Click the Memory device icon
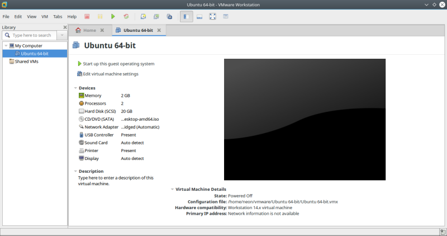 [x=81, y=96]
